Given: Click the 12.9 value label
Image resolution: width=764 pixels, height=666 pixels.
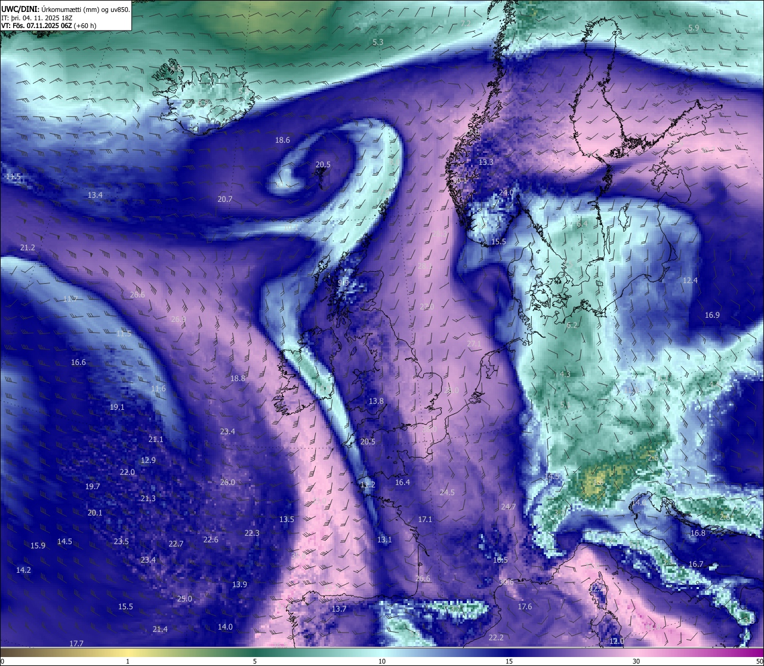Looking at the screenshot, I should coord(148,461).
